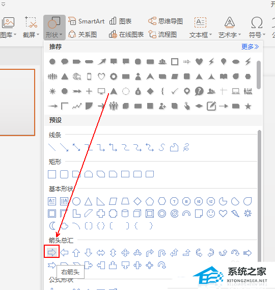This screenshot has height=290, width=275.
Task: Choose the recommended sun shape
Action: [52, 91]
